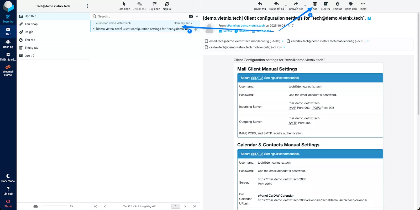Delete the message with Xóa
The height and width of the screenshot is (210, 420).
[315, 6]
